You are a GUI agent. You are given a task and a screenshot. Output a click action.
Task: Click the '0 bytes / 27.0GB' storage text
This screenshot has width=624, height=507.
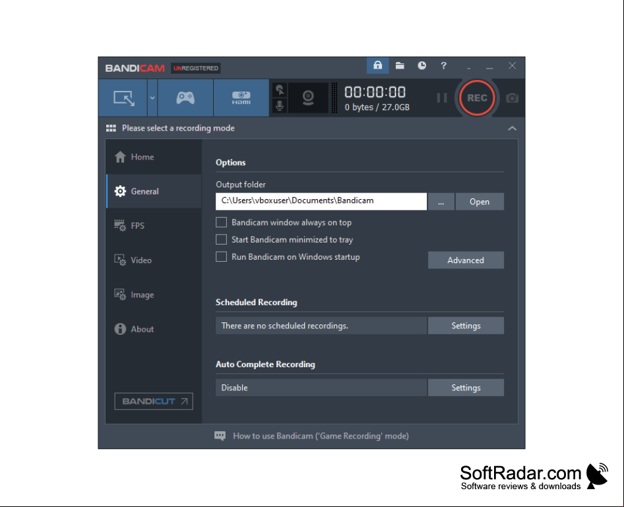[x=377, y=107]
